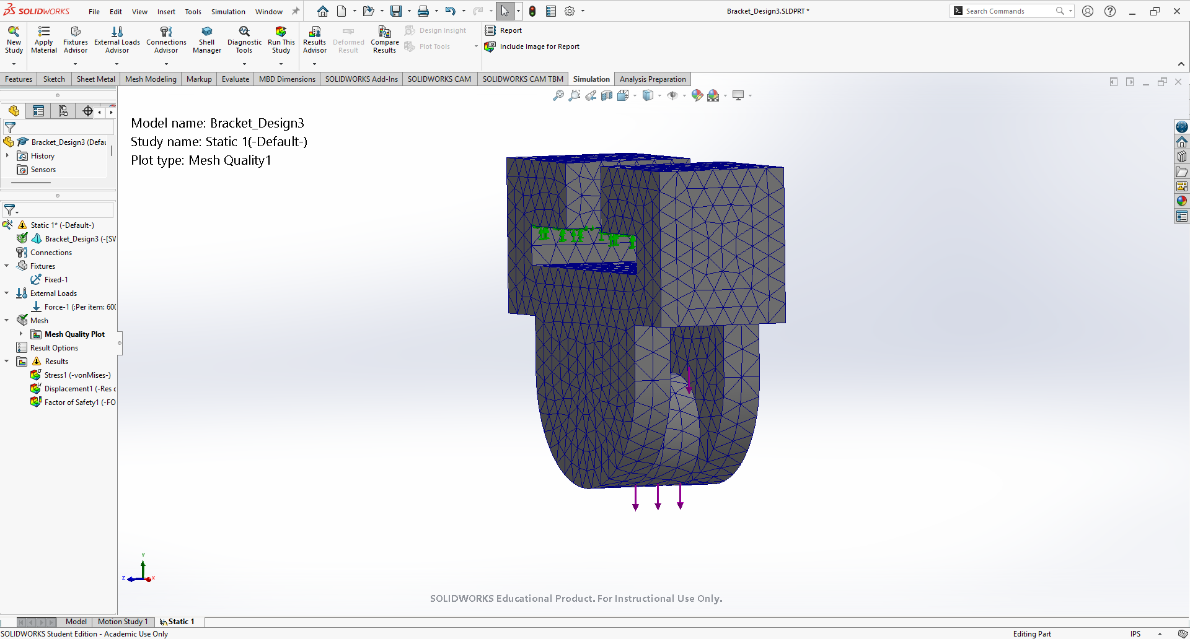
Task: Click the Edit Appearance color sphere icon
Action: coord(697,95)
